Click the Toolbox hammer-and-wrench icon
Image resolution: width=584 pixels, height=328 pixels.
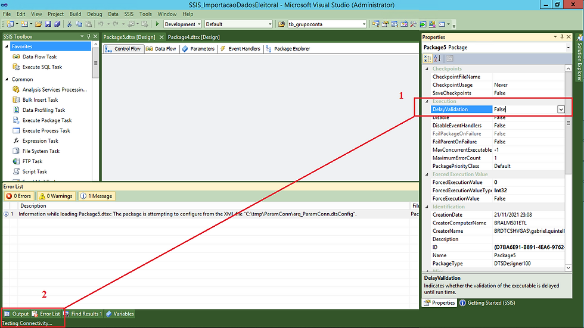click(x=414, y=24)
